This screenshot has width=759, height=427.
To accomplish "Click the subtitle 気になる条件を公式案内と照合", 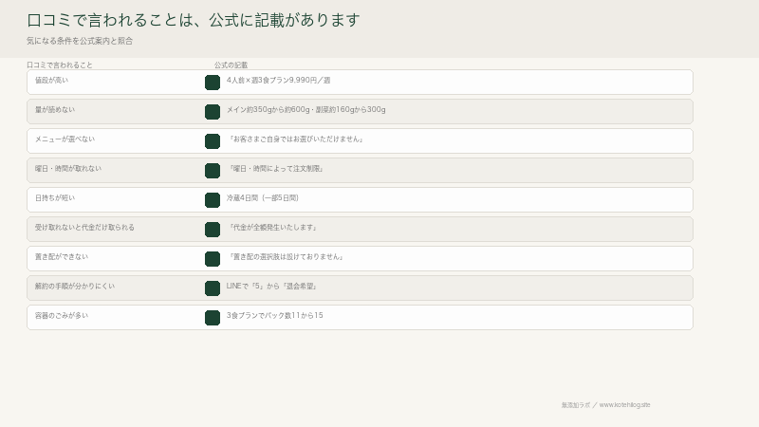I will click(80, 41).
